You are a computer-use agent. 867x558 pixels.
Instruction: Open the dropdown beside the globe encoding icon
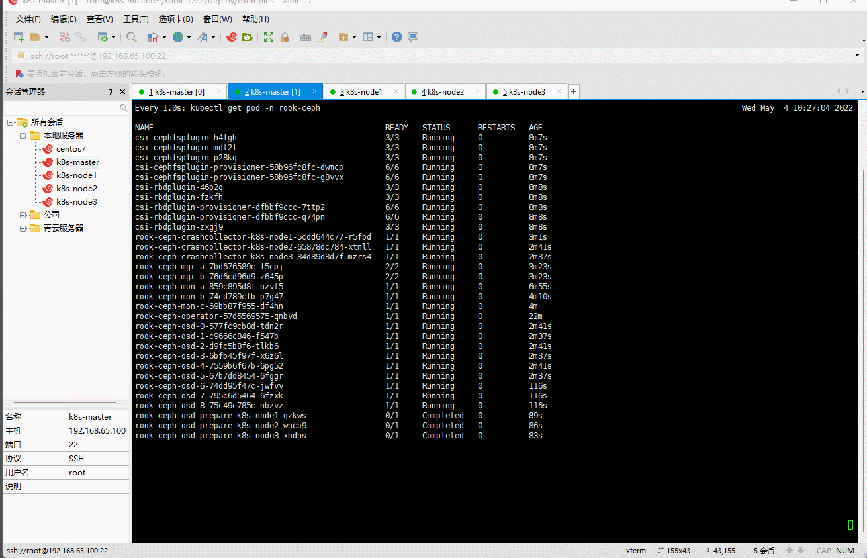point(189,38)
